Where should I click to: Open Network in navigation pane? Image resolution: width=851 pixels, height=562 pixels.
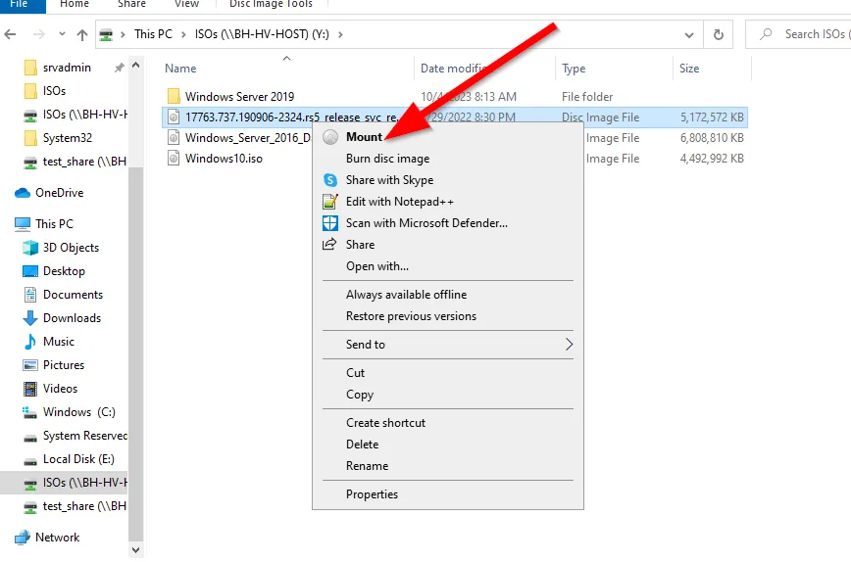coord(57,538)
